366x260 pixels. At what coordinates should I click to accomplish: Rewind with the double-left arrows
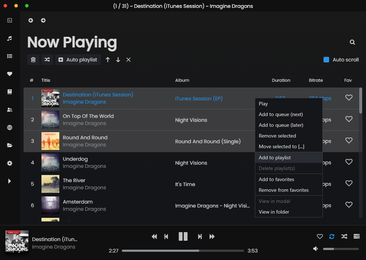click(154, 237)
